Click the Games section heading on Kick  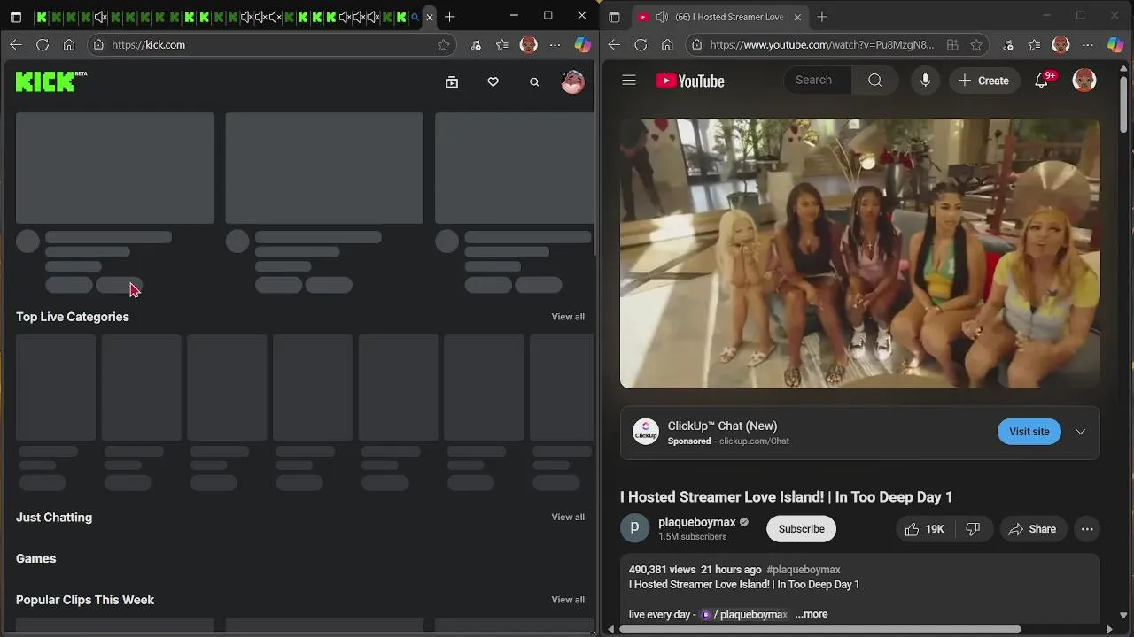[x=35, y=559]
